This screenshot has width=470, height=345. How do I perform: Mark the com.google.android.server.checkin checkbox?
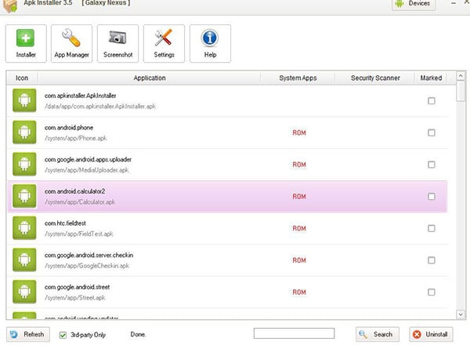[432, 260]
